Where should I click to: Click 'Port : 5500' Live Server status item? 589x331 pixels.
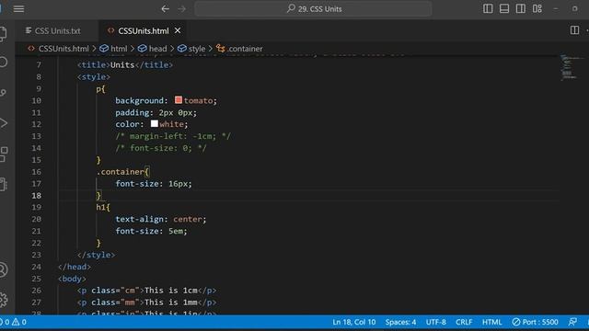click(535, 322)
